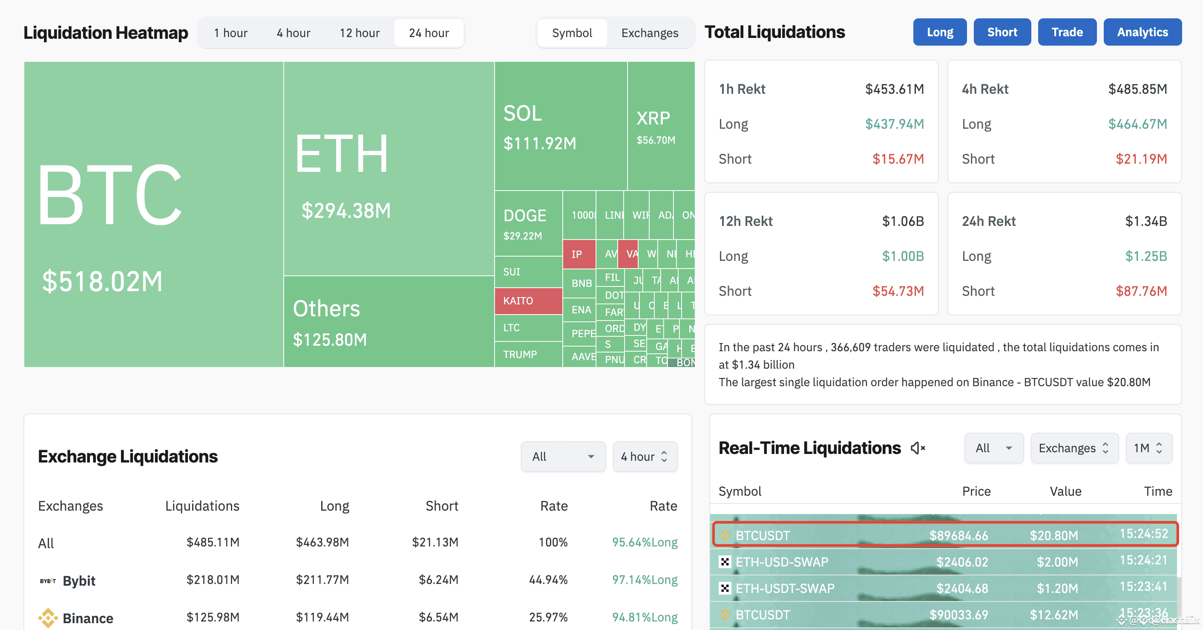Open the 4 hour timeframe selector
Screen dimensions: 1203x630
[645, 457]
